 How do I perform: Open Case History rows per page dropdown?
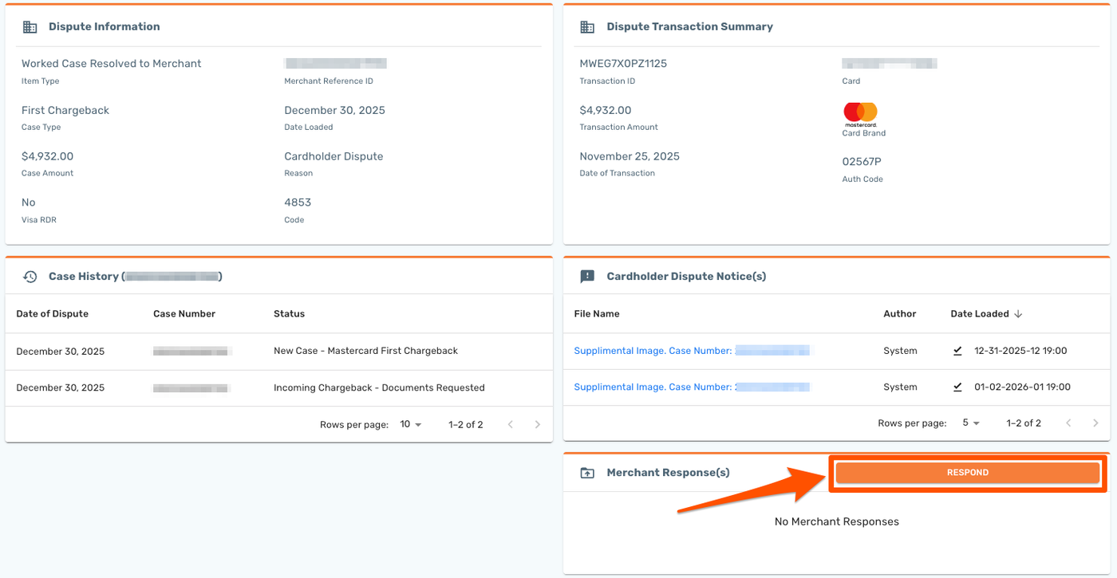click(x=411, y=424)
